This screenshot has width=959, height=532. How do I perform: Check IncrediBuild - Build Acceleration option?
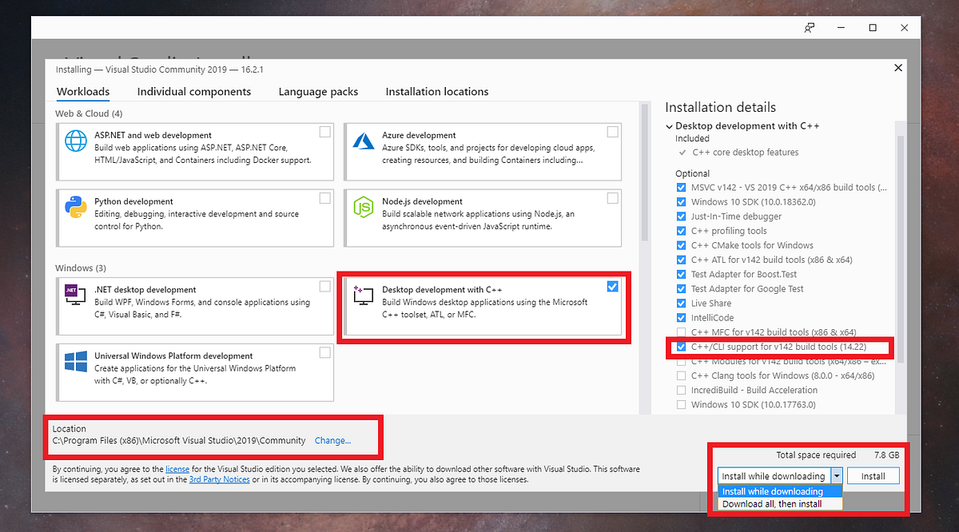click(681, 391)
